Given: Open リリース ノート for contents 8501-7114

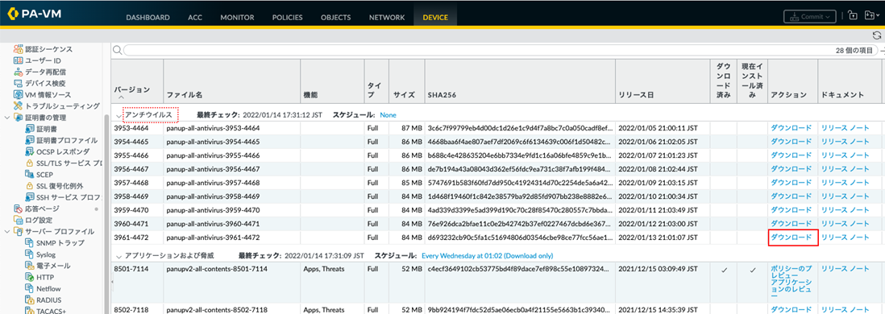Looking at the screenshot, I should (x=845, y=269).
